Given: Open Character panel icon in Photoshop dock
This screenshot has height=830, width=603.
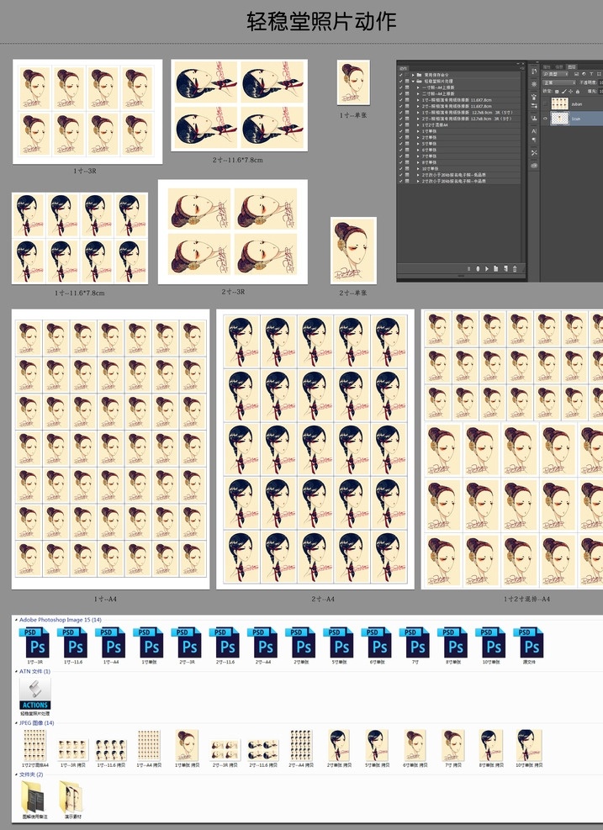Looking at the screenshot, I should point(534,131).
